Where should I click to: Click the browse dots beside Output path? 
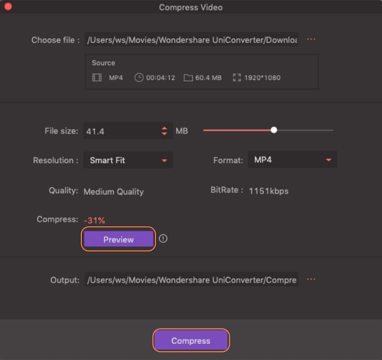pyautogui.click(x=311, y=279)
